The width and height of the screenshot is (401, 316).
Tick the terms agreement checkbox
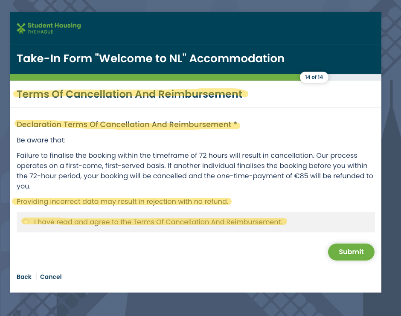coord(26,222)
